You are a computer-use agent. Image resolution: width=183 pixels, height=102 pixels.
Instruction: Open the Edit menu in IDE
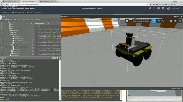15,20
